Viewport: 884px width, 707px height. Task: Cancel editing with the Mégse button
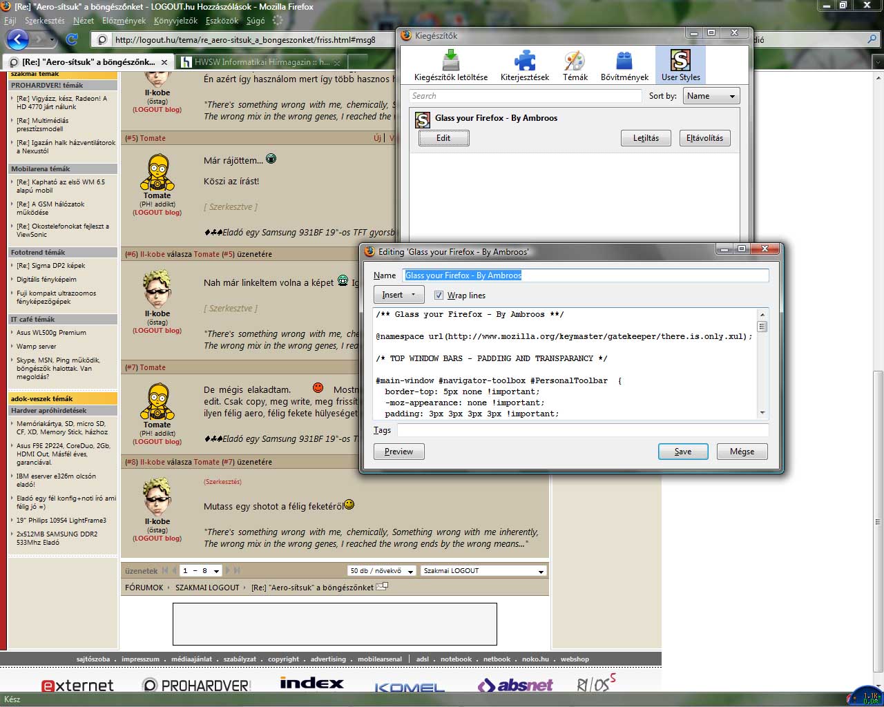click(x=742, y=452)
